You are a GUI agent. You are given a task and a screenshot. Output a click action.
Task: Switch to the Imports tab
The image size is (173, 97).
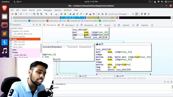tap(126, 25)
